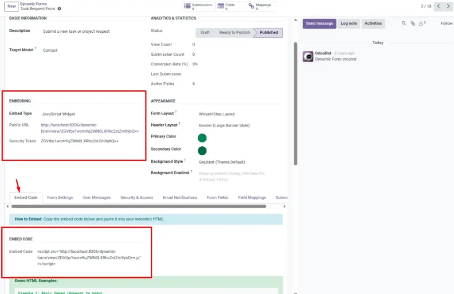
Task: Click the followers person icon
Action: pyautogui.click(x=421, y=23)
